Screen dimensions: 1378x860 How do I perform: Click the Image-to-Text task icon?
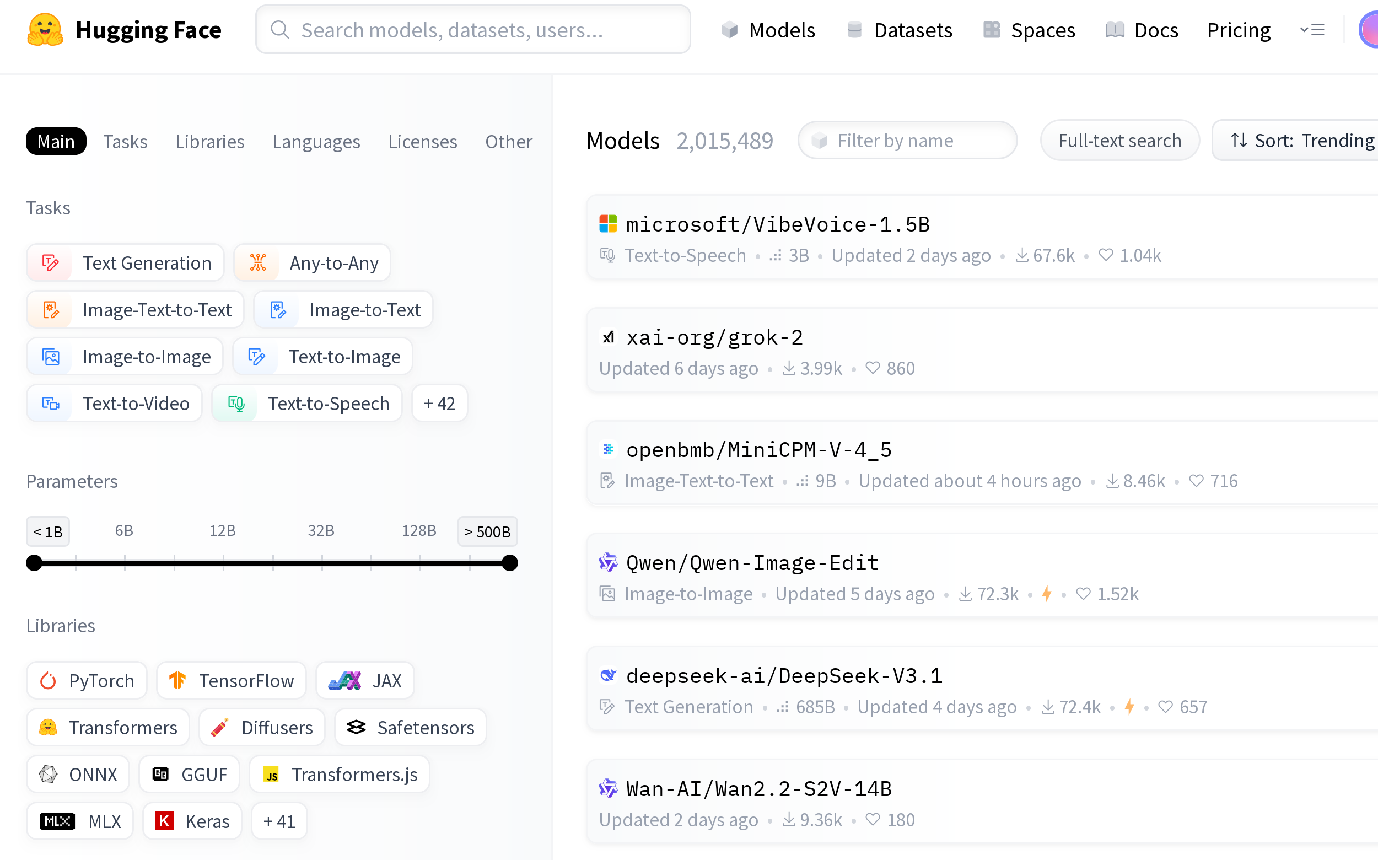coord(278,310)
